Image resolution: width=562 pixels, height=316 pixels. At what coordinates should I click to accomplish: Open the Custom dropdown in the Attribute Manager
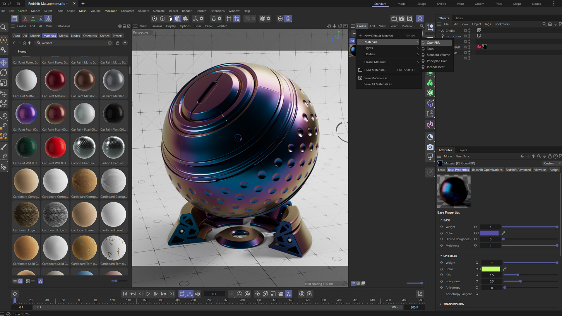550,163
